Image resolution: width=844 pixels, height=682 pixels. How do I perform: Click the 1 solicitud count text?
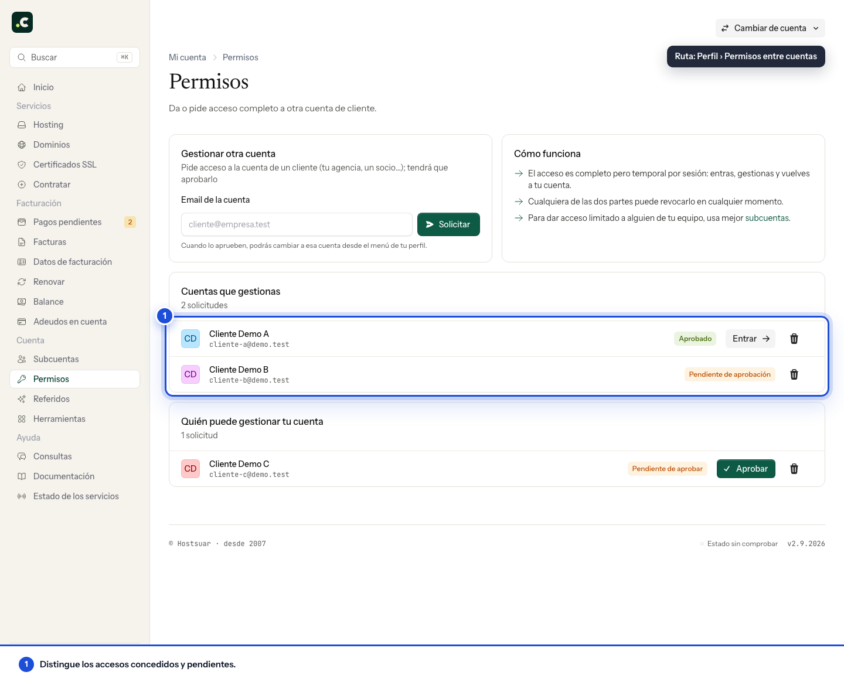tap(199, 435)
